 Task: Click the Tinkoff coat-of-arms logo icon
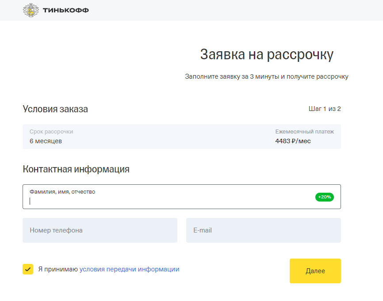pos(31,10)
